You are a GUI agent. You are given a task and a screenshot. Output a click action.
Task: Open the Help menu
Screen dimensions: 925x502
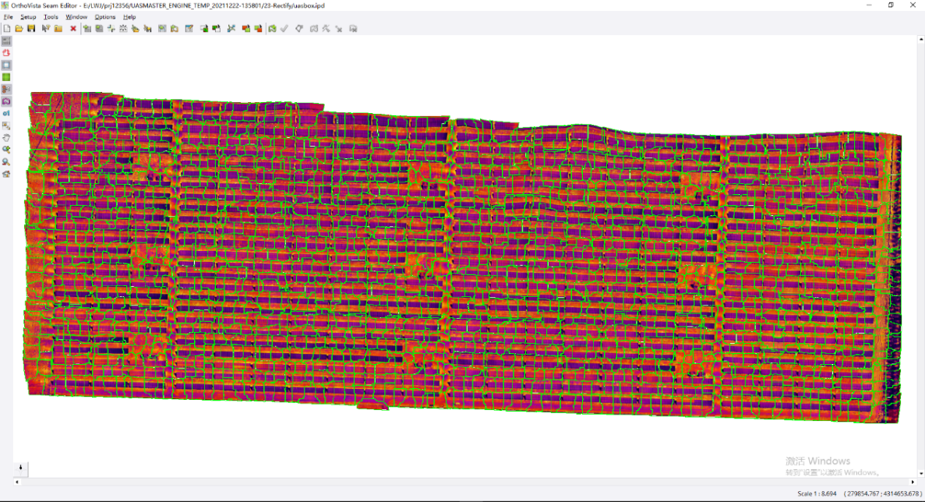pos(129,16)
